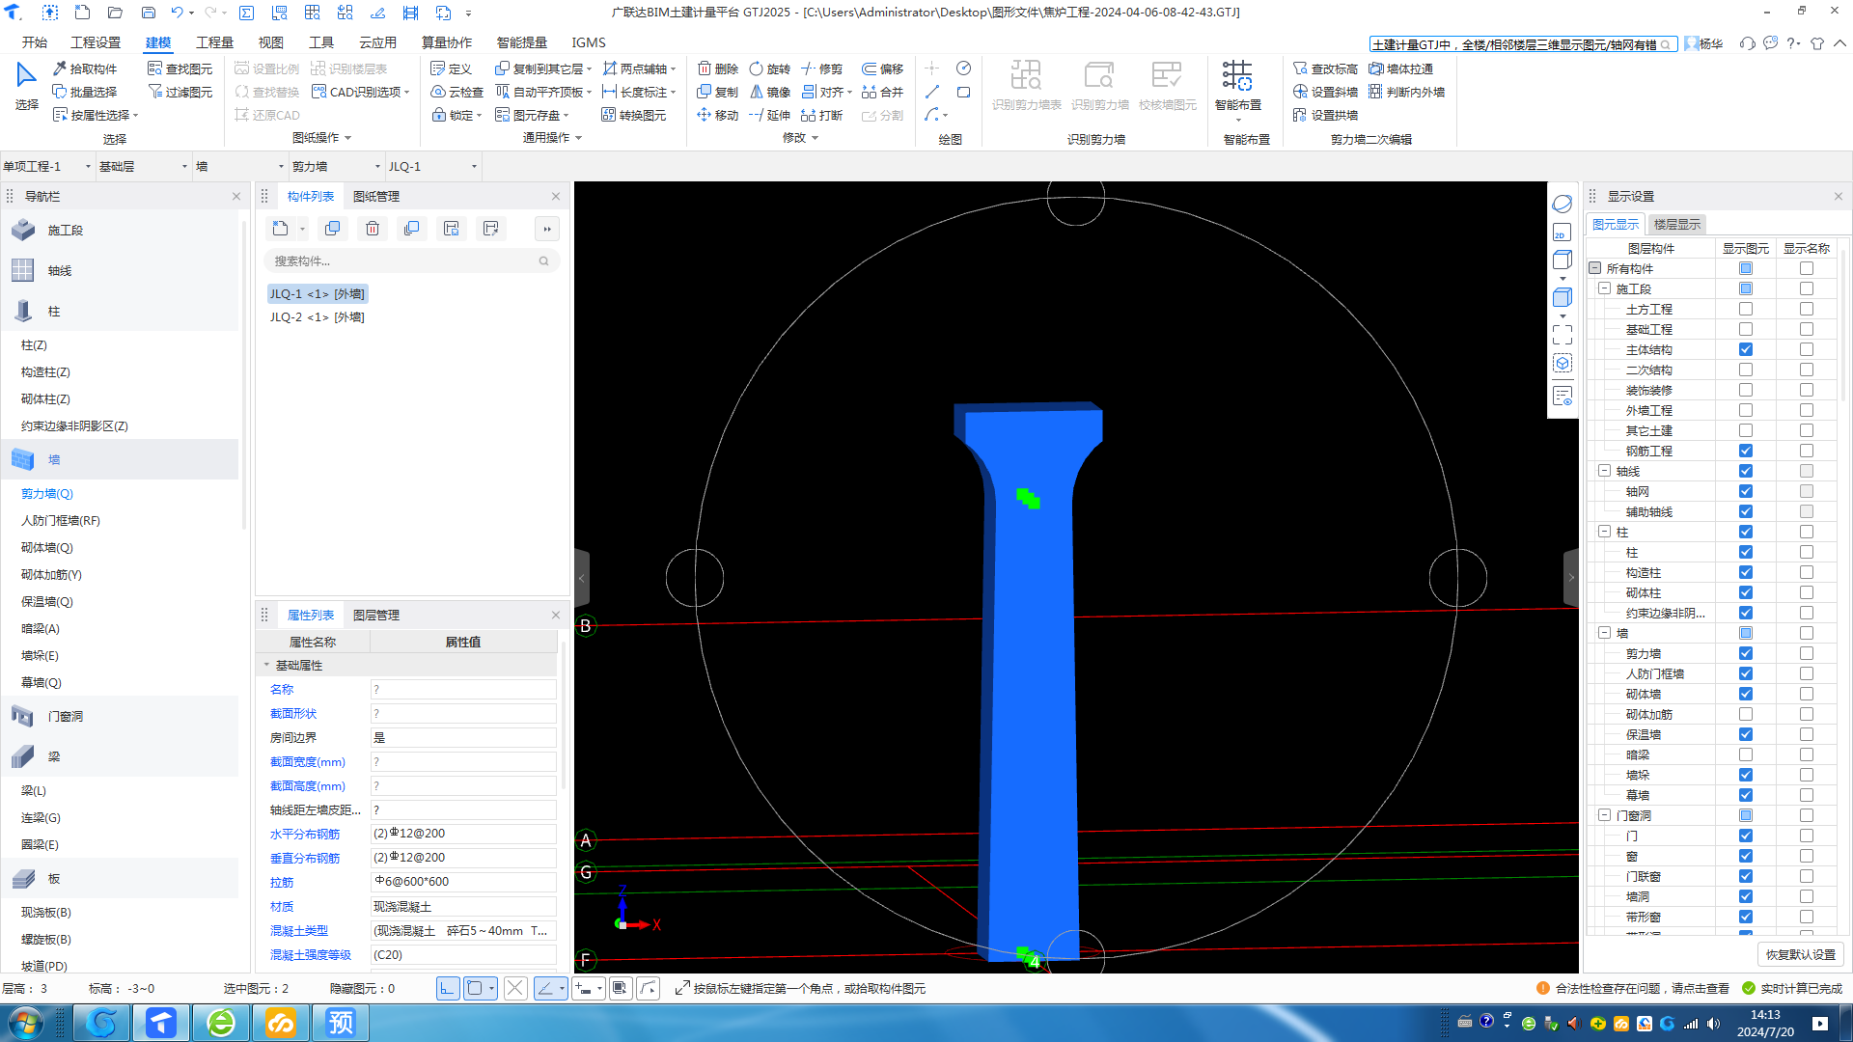Image resolution: width=1853 pixels, height=1042 pixels.
Task: Select the 合并 merge tool
Action: click(x=882, y=92)
